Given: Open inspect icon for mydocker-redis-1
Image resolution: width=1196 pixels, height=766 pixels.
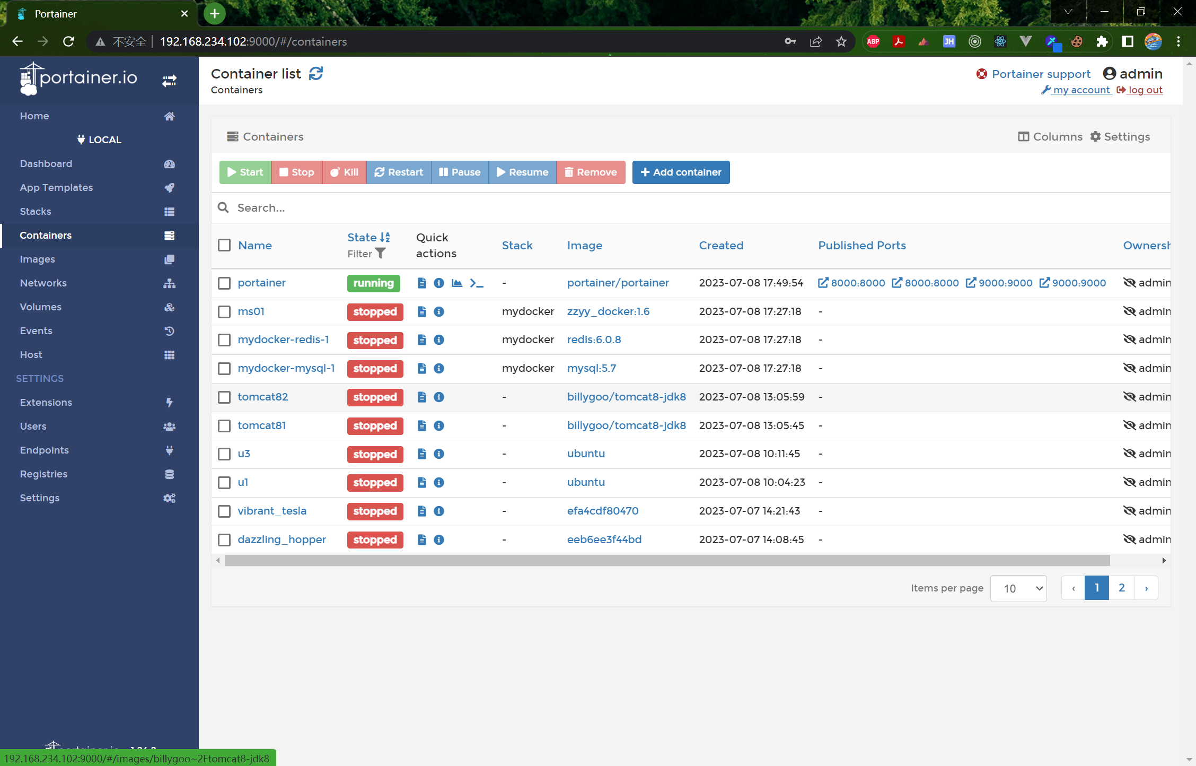Looking at the screenshot, I should (439, 340).
